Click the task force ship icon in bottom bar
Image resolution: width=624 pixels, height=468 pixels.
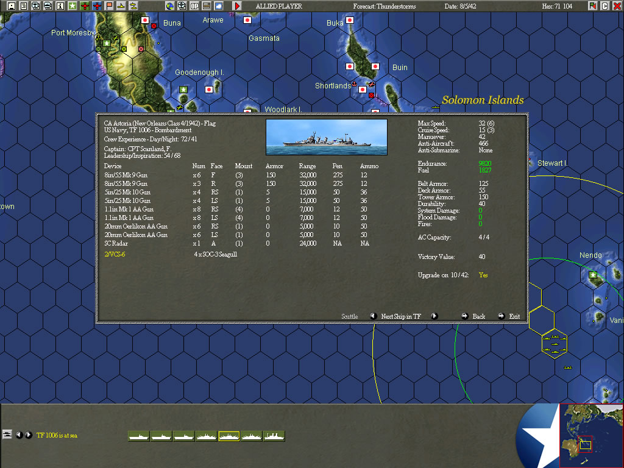coord(7,434)
